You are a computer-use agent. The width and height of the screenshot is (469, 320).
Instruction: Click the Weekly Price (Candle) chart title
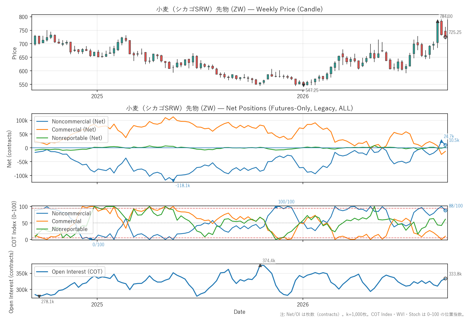pos(239,9)
